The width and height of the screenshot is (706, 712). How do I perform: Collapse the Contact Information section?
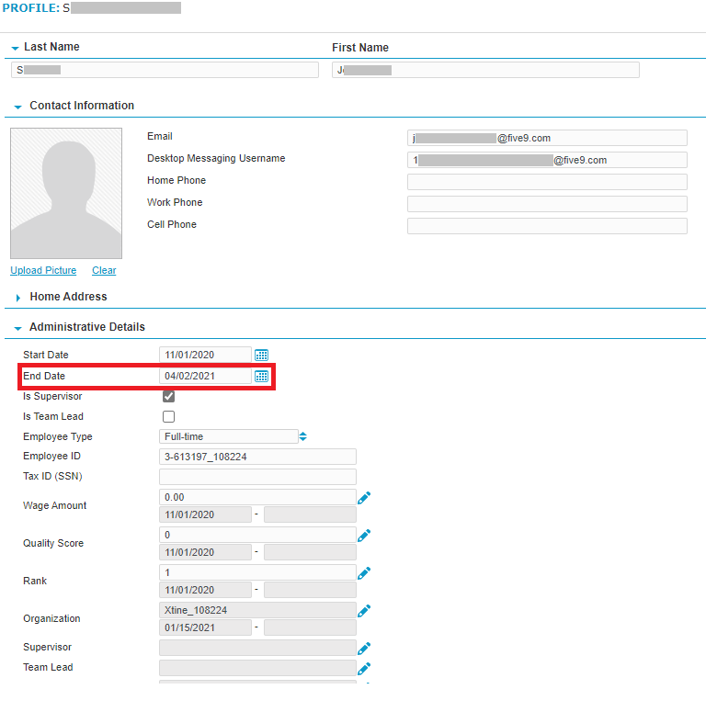pos(17,107)
